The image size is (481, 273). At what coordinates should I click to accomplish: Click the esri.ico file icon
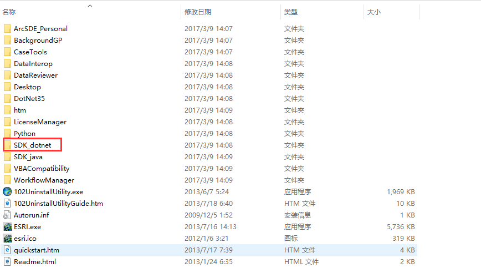[7, 239]
